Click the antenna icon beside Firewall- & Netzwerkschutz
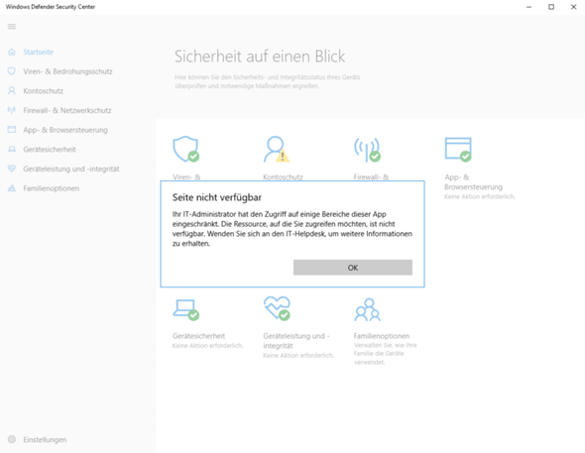585x453 pixels. (12, 110)
